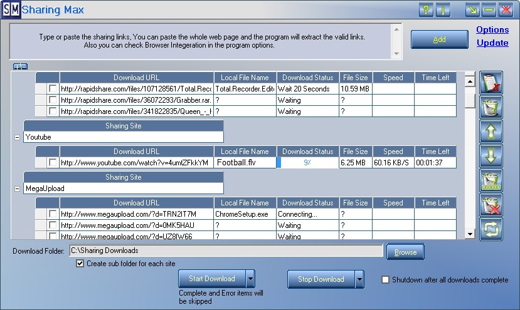Open the info icon in title bar
Viewport: 520px width, 310px height.
click(443, 10)
